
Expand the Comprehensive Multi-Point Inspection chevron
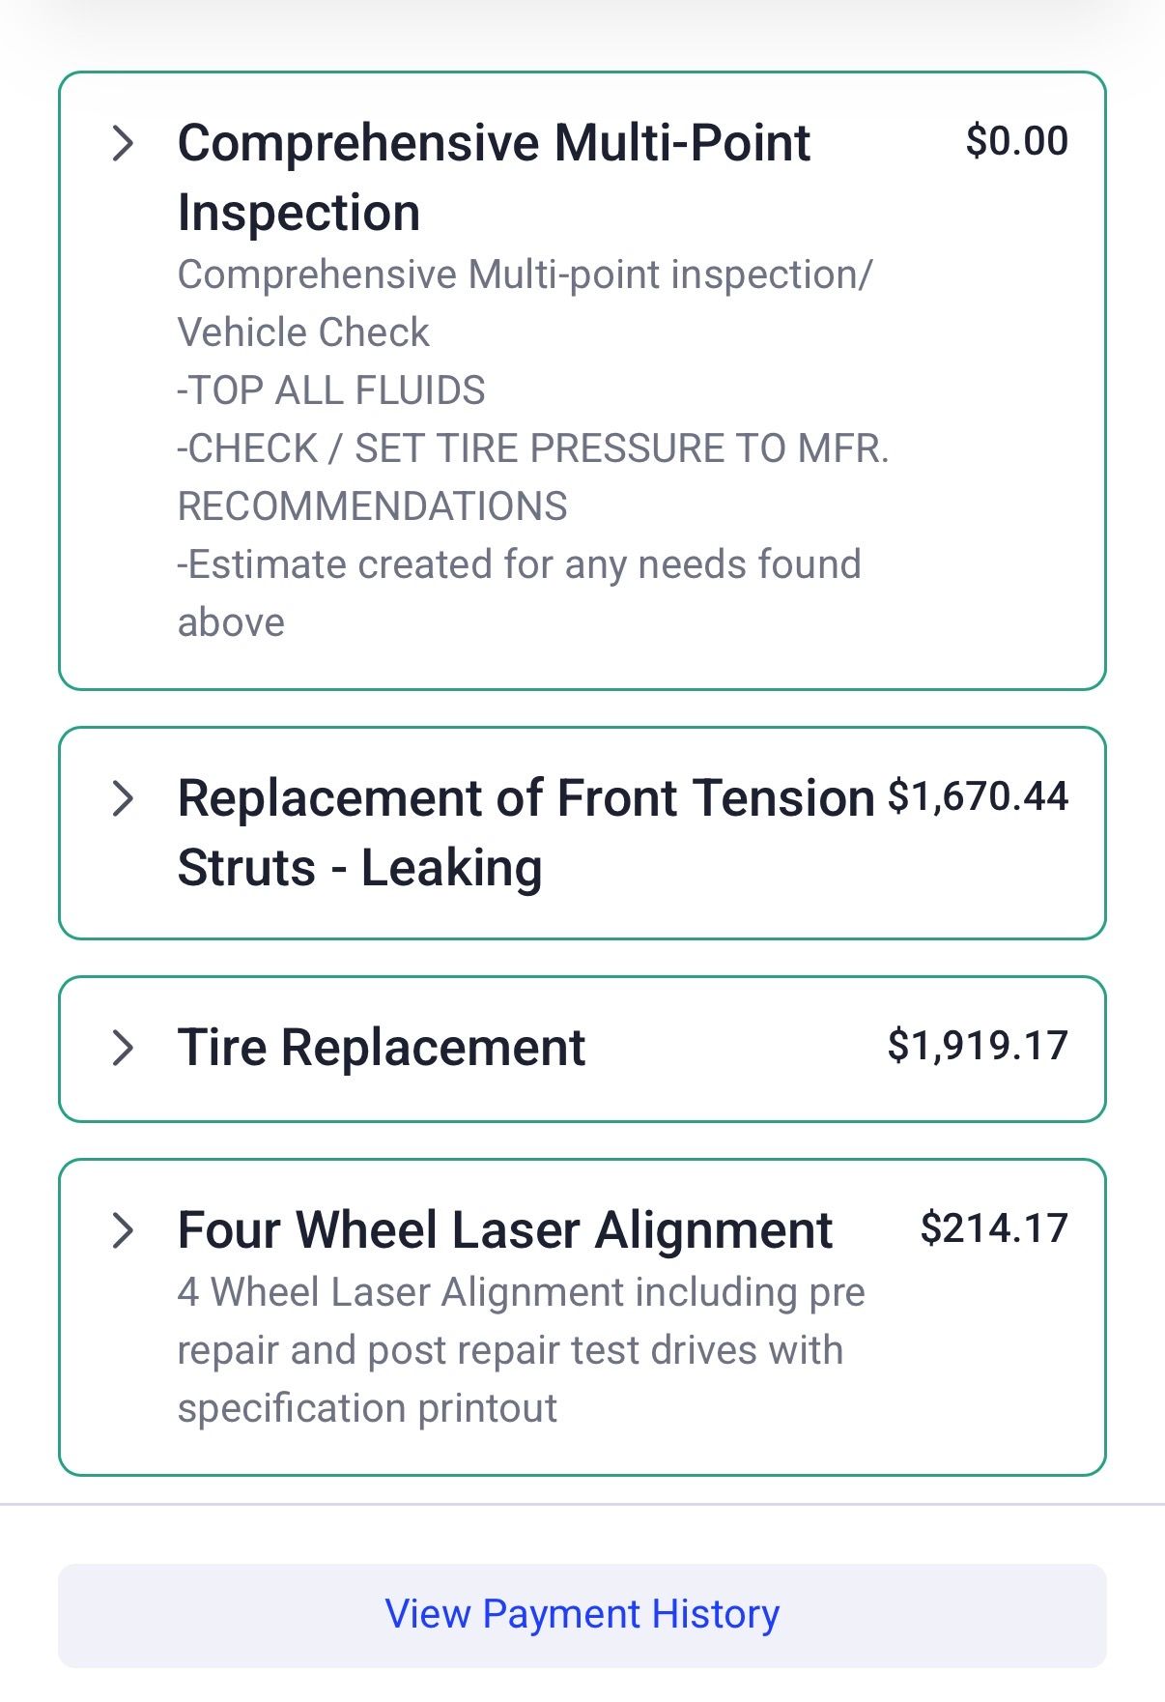[123, 143]
